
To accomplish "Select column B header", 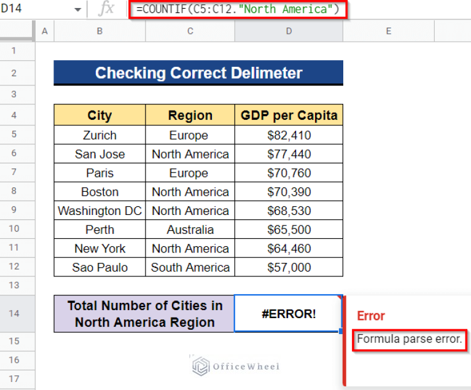I will 99,31.
